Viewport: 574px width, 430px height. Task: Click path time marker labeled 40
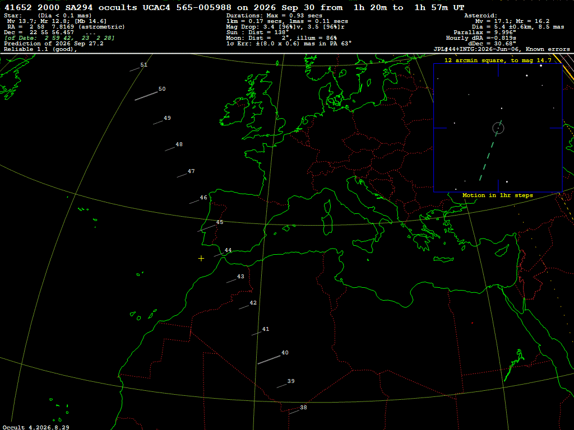tap(285, 353)
